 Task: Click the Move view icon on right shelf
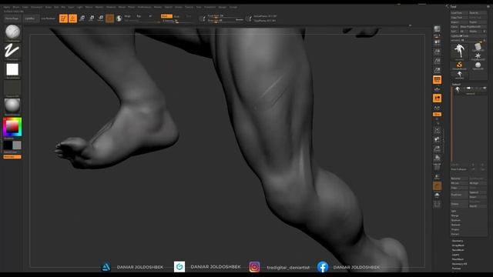tap(437, 139)
